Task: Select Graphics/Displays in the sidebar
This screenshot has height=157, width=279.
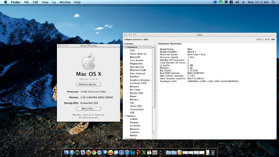Action: click(140, 80)
